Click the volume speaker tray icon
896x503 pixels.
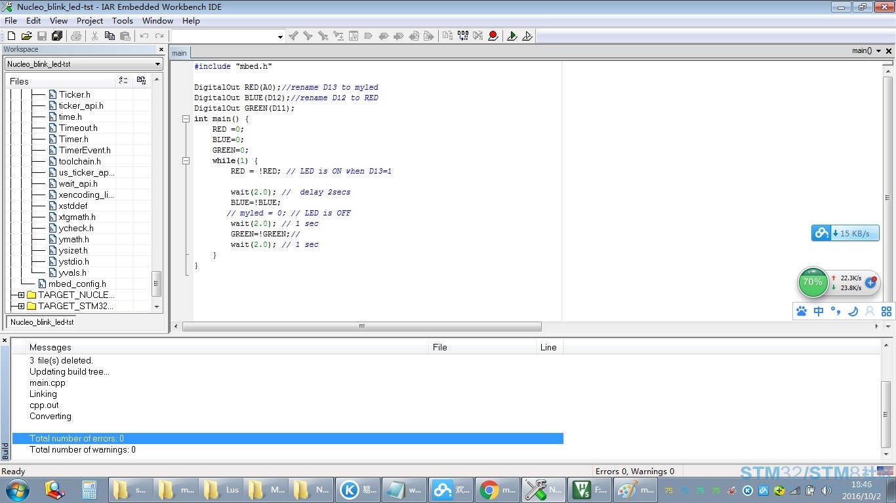tap(826, 490)
